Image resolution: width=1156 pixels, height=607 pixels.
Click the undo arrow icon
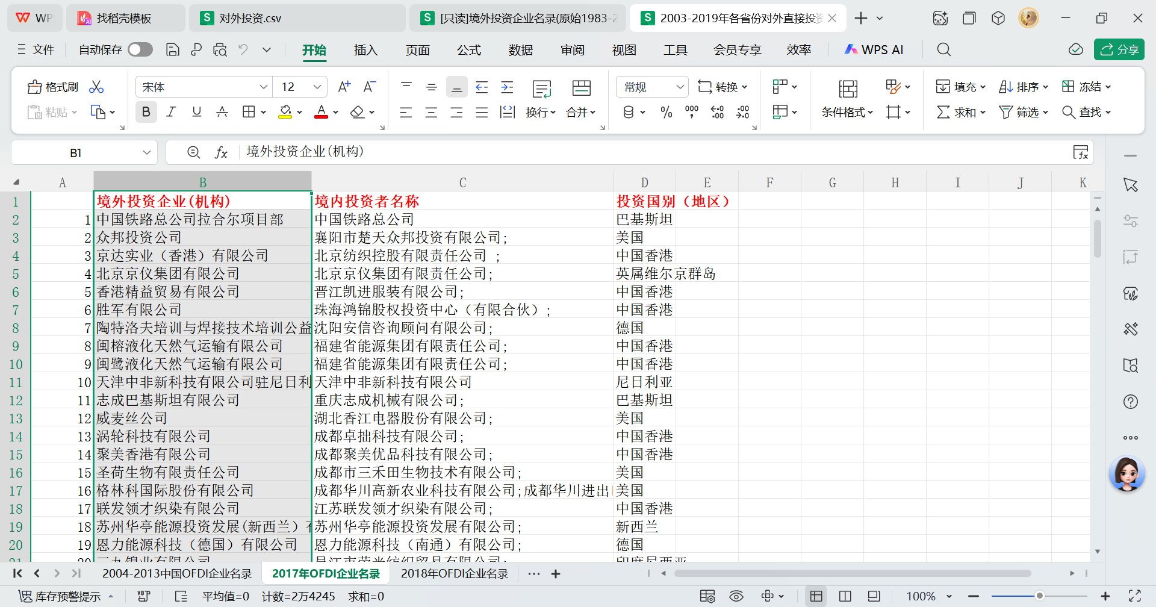[x=243, y=50]
